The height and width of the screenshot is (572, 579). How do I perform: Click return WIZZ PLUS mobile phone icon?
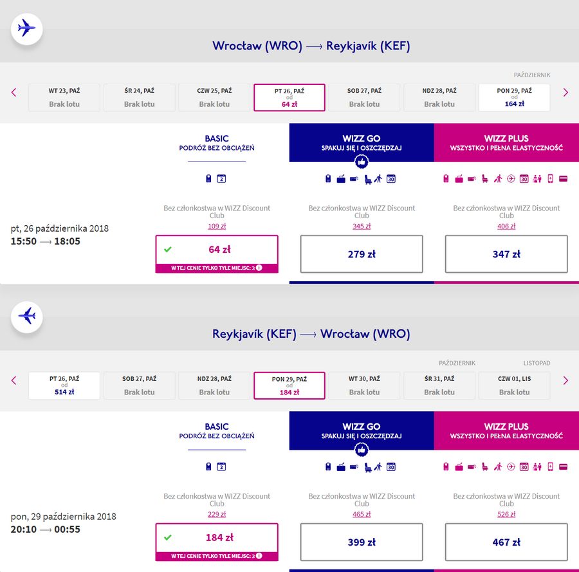pyautogui.click(x=550, y=466)
